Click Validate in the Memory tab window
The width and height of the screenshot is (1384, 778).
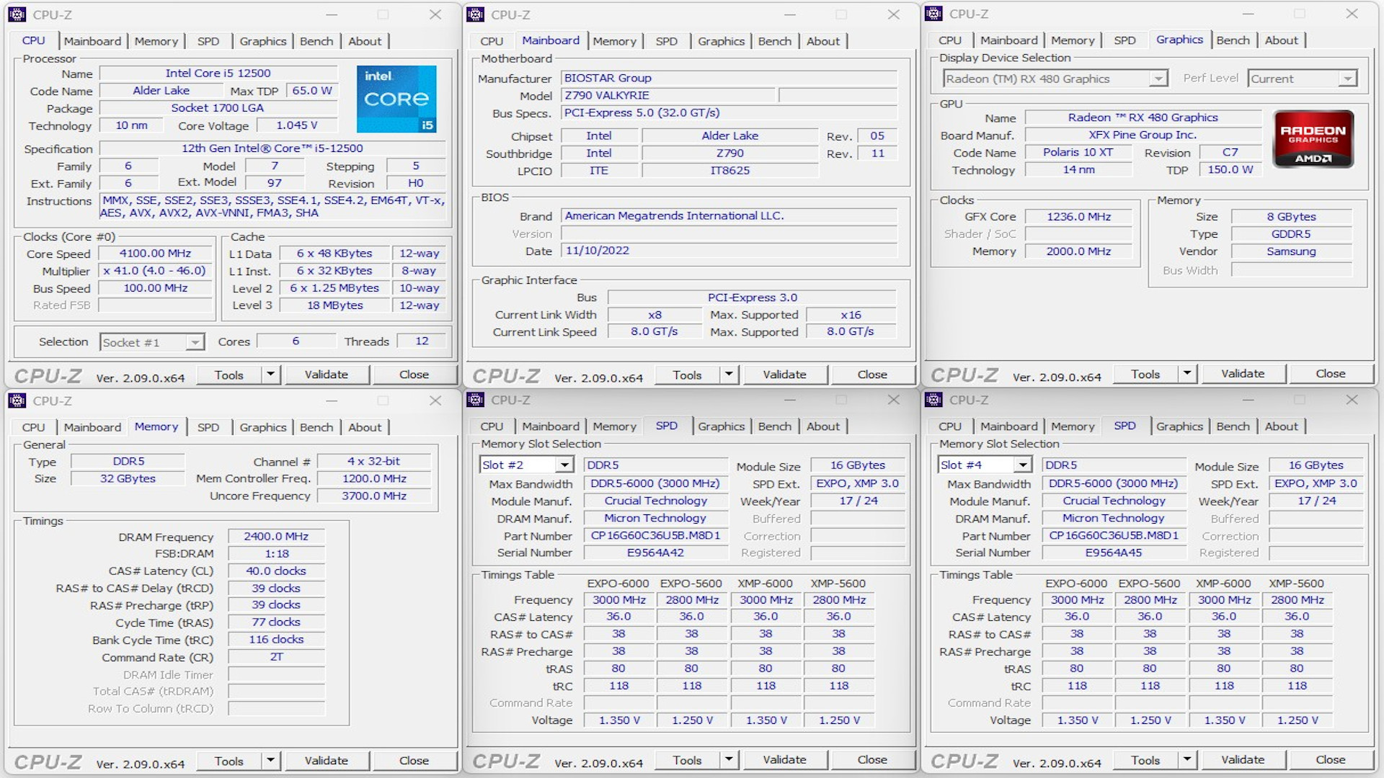pos(326,761)
